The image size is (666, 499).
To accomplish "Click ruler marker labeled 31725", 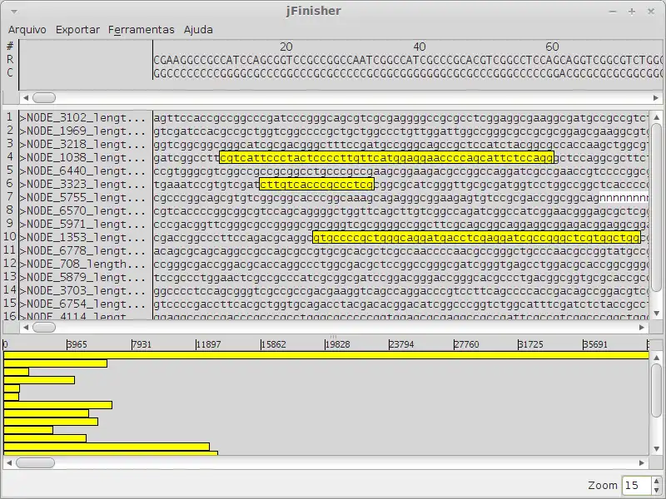I will (530, 344).
